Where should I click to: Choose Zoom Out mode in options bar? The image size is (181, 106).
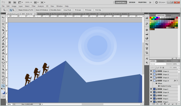pos(13,10)
